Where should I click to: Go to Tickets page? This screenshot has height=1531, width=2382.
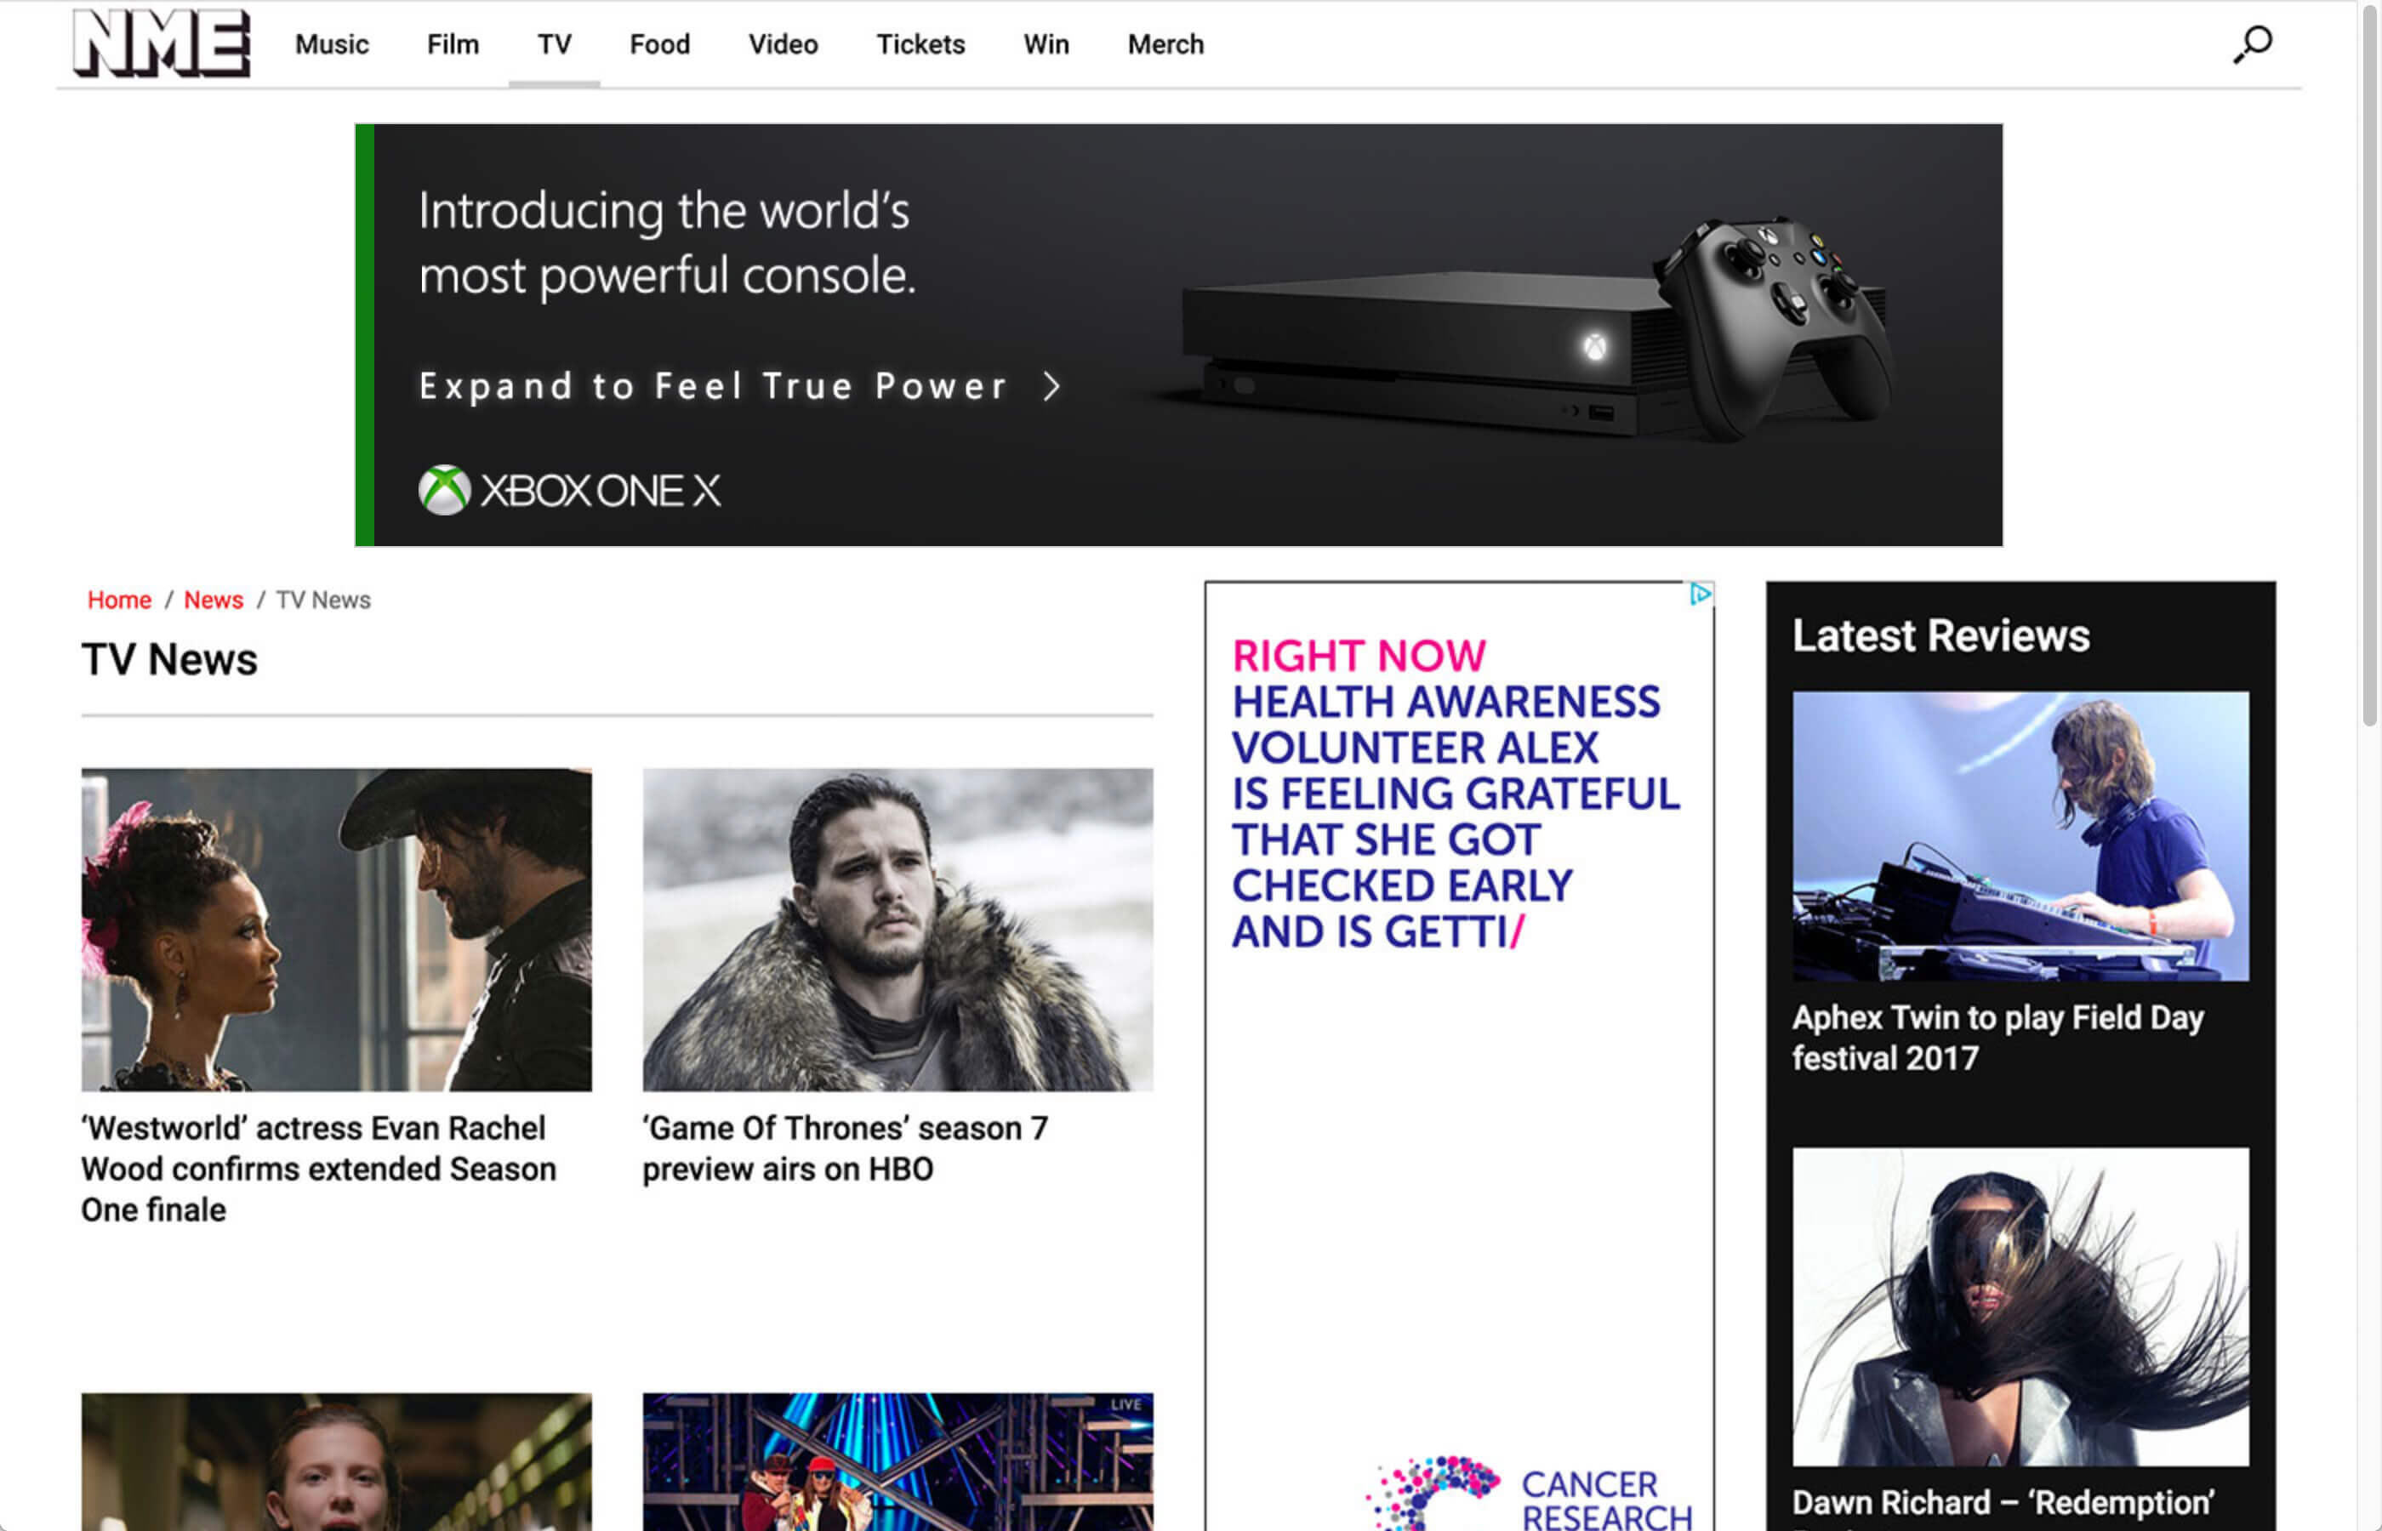[x=920, y=45]
